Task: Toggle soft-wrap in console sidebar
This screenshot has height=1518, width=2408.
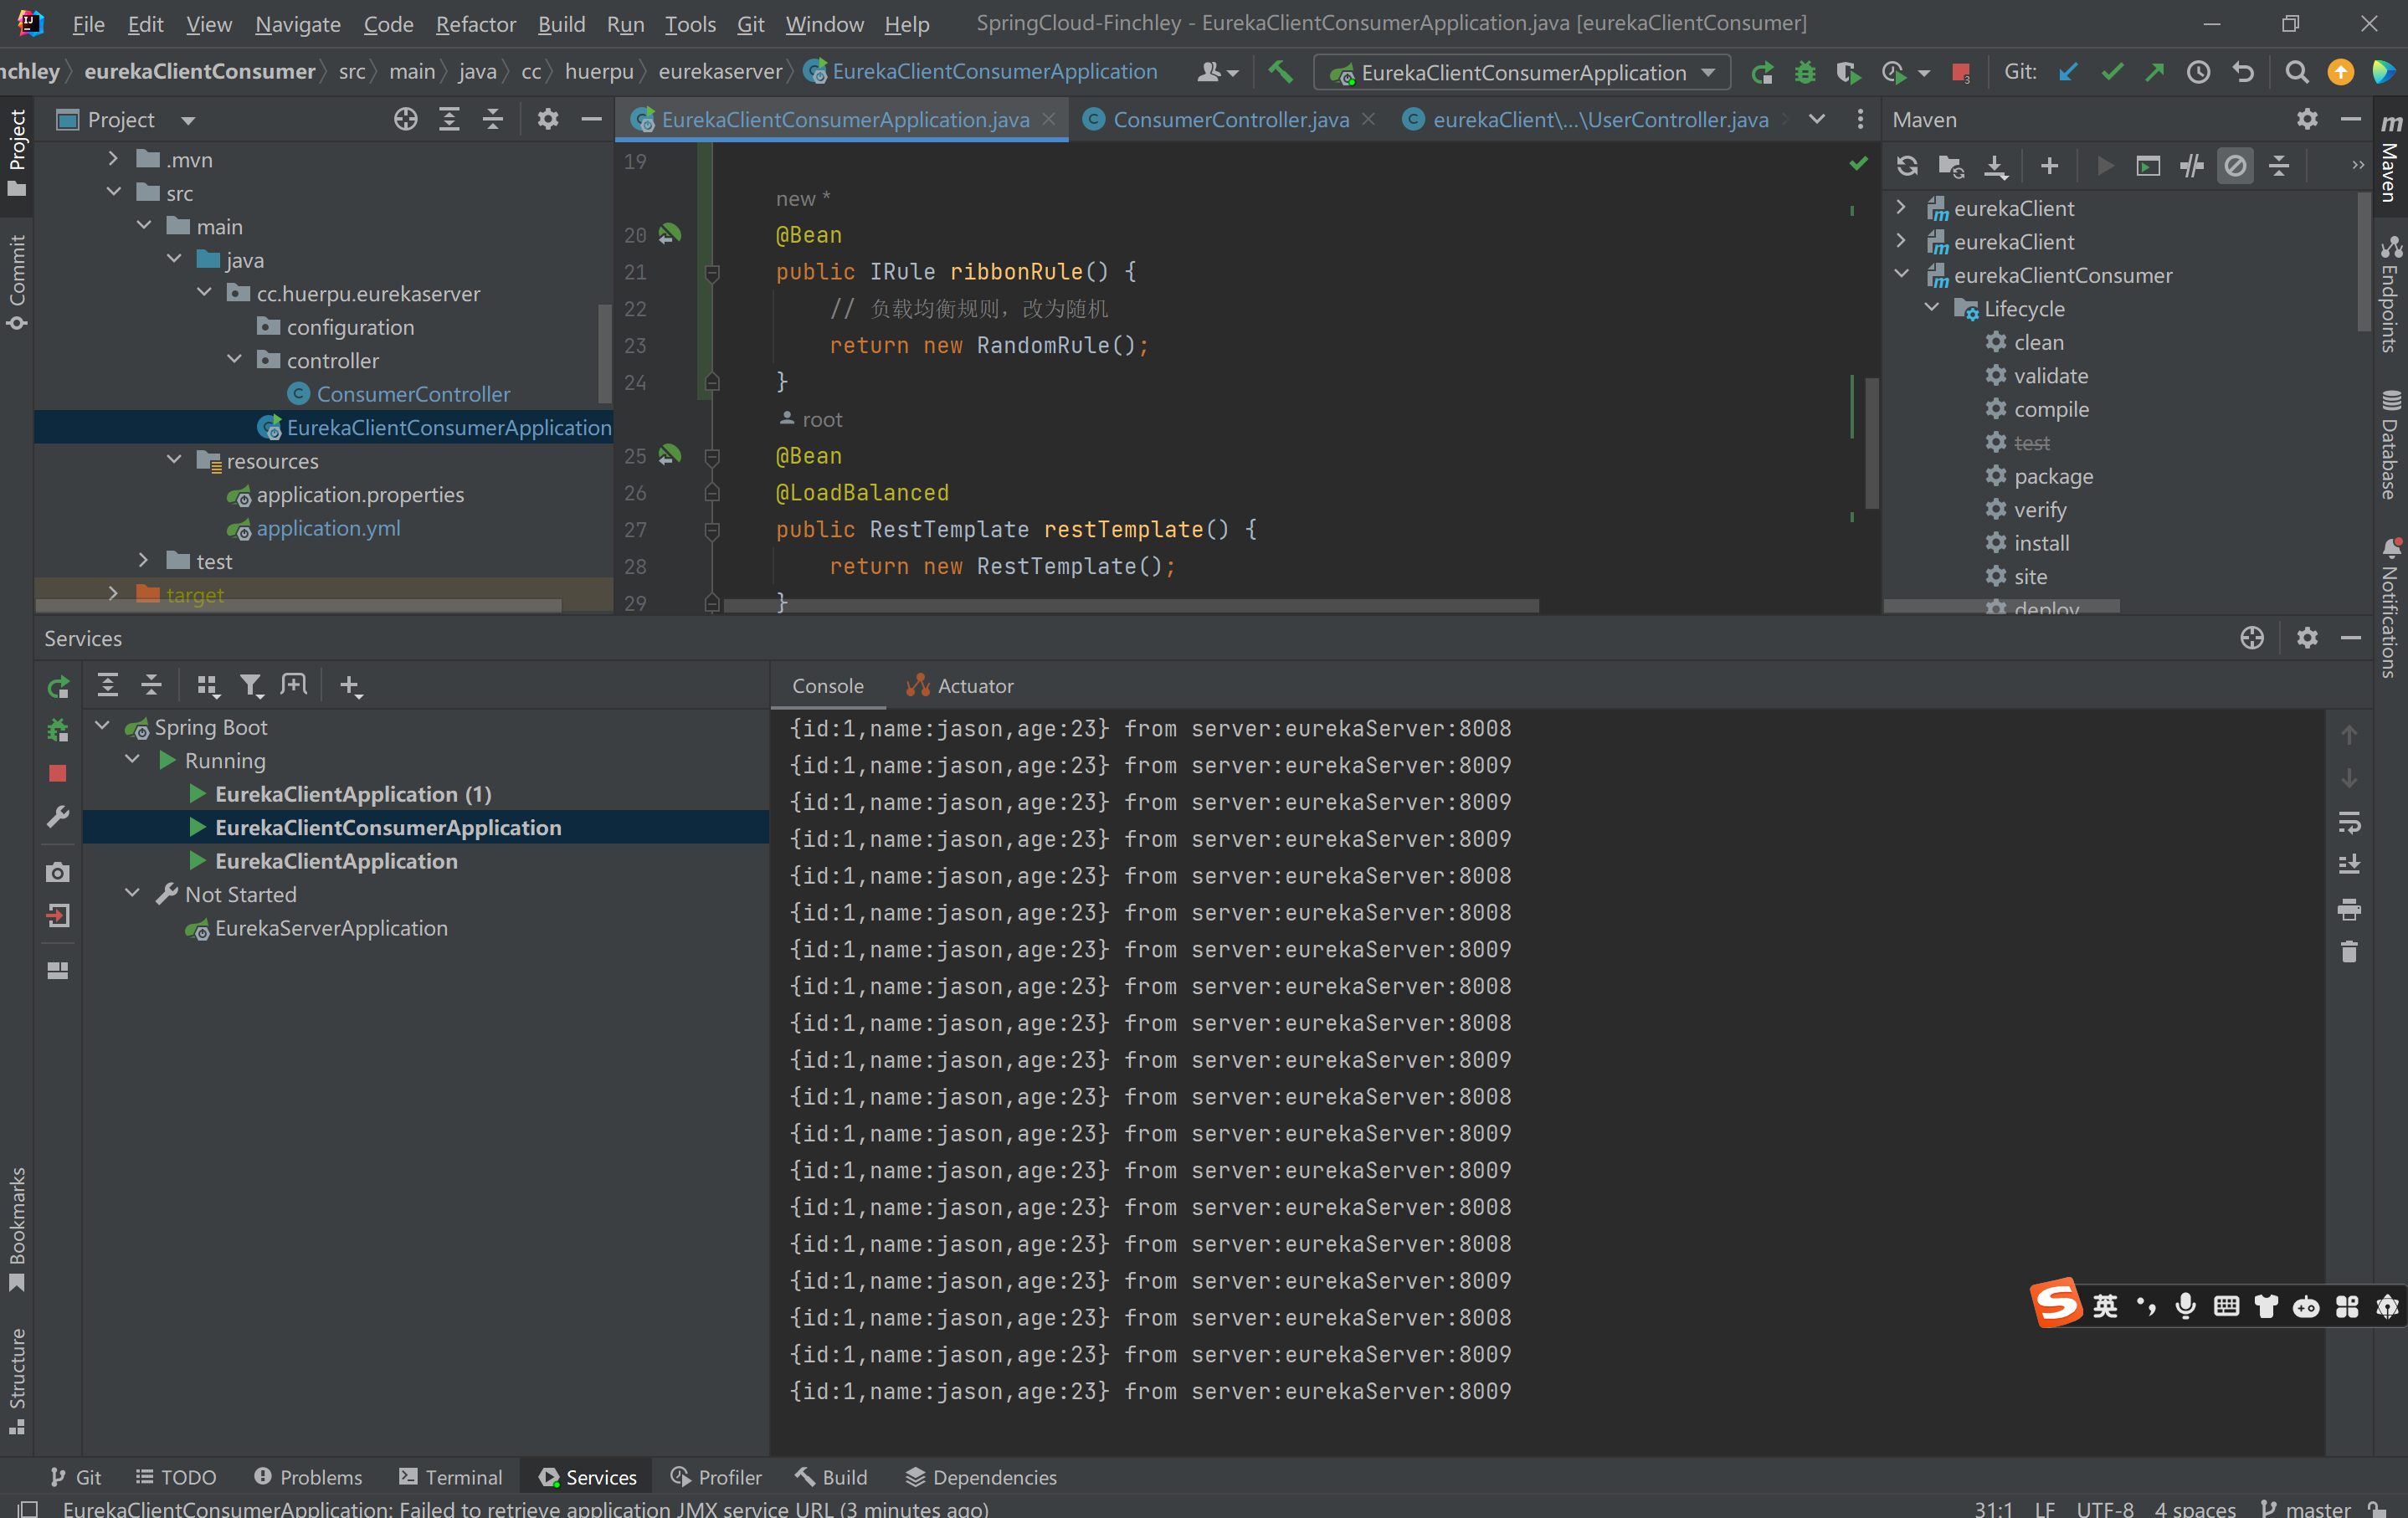Action: 2349,822
